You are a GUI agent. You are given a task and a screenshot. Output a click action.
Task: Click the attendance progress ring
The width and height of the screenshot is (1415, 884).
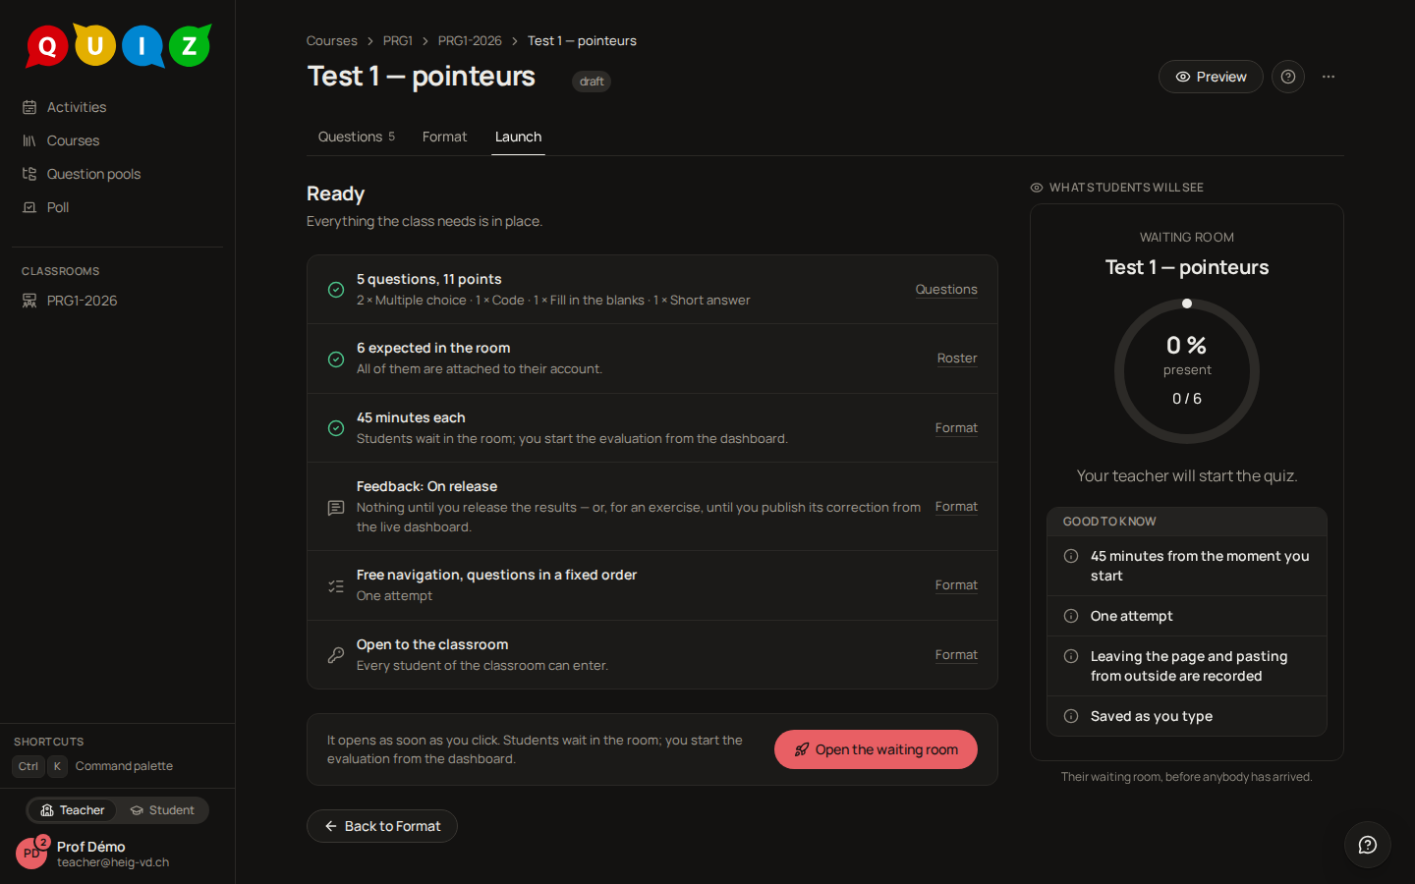pyautogui.click(x=1187, y=371)
